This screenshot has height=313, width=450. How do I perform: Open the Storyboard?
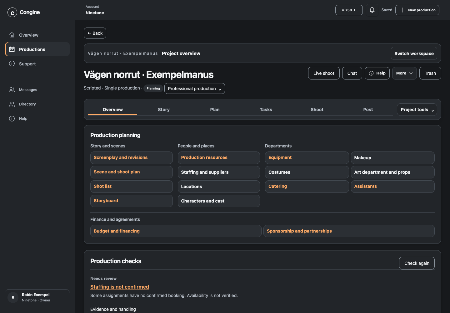(x=131, y=201)
